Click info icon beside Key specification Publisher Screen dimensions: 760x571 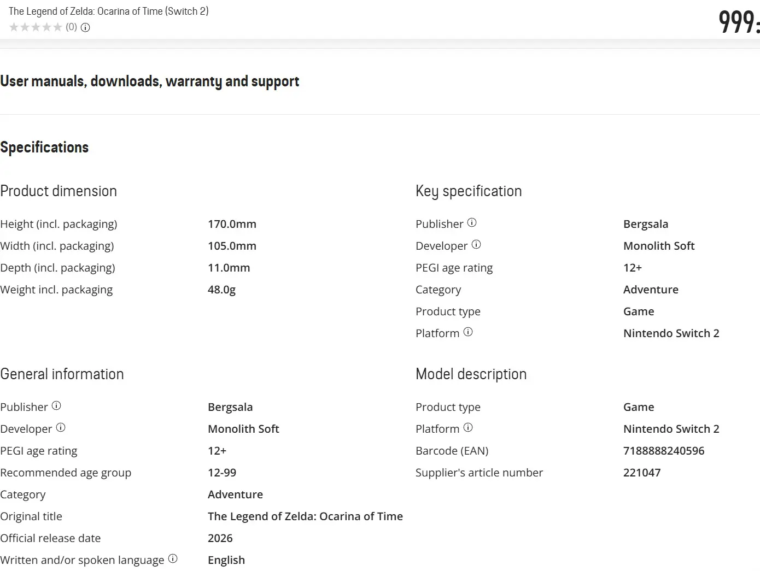pos(472,223)
